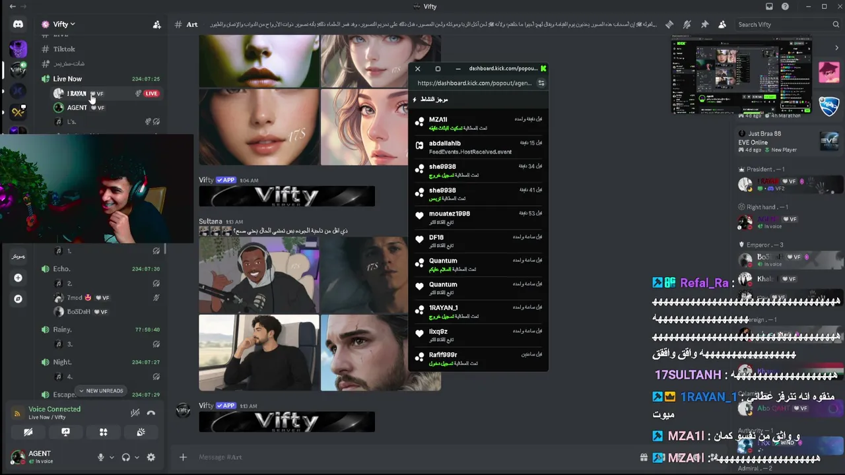Open the Sultana username in chat

click(x=211, y=222)
